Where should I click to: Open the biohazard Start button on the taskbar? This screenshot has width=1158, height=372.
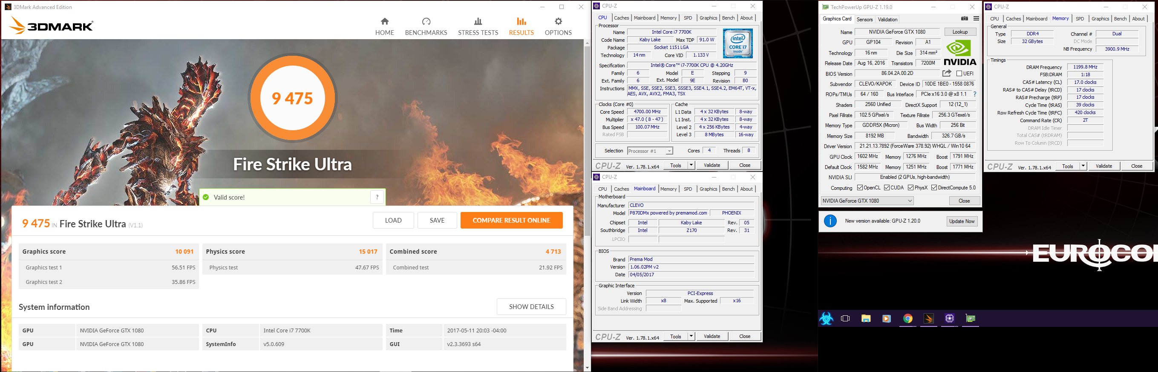tap(826, 318)
